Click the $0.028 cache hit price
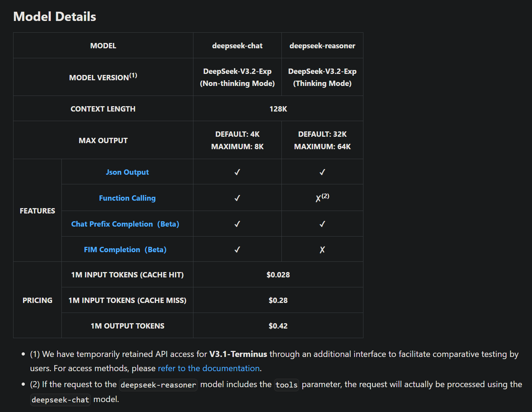The height and width of the screenshot is (412, 532). [x=278, y=275]
